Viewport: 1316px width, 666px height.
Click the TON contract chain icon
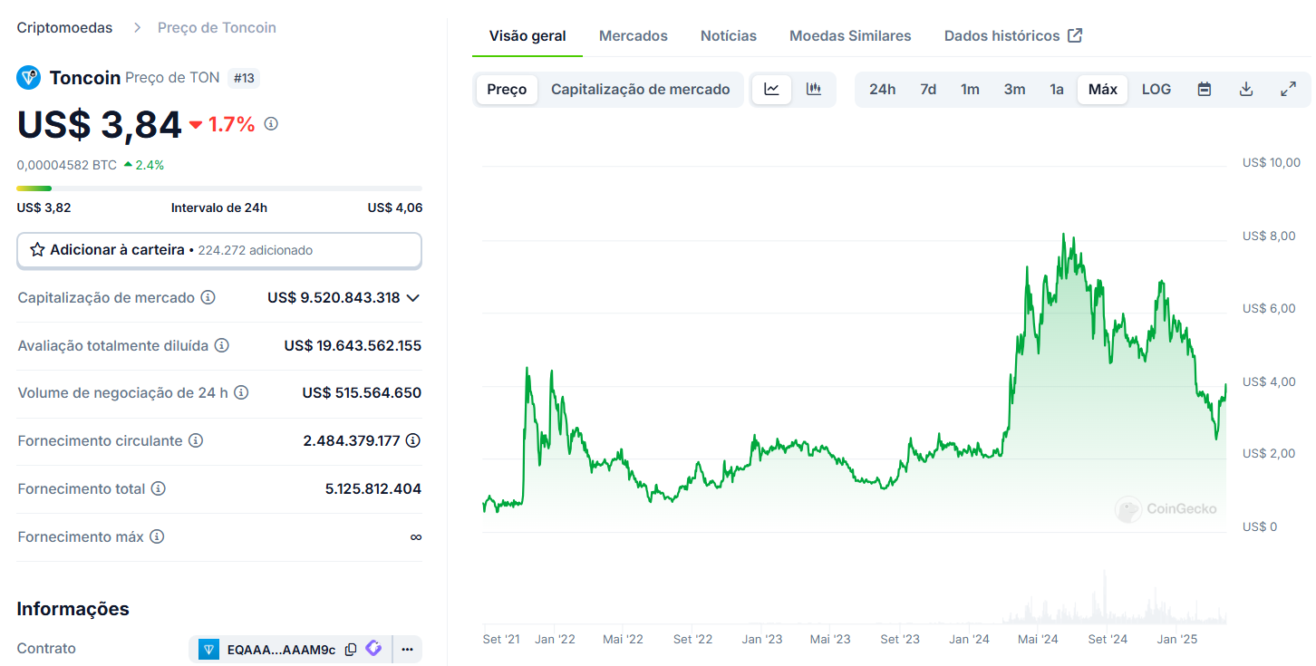pos(209,650)
